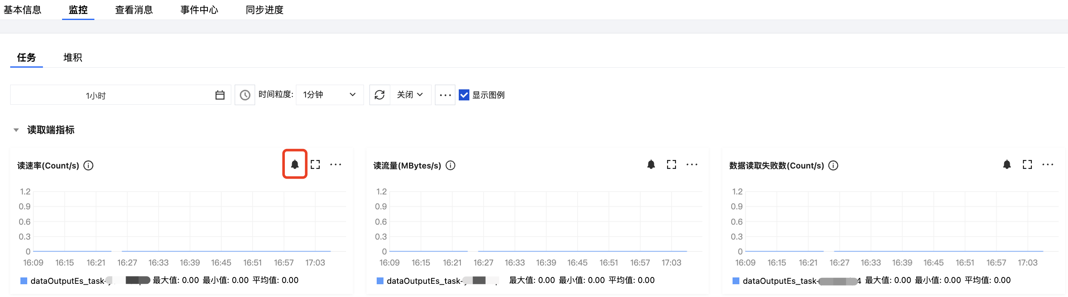The height and width of the screenshot is (297, 1068).
Task: Collapse the 读取端指标 section
Action: coord(16,130)
